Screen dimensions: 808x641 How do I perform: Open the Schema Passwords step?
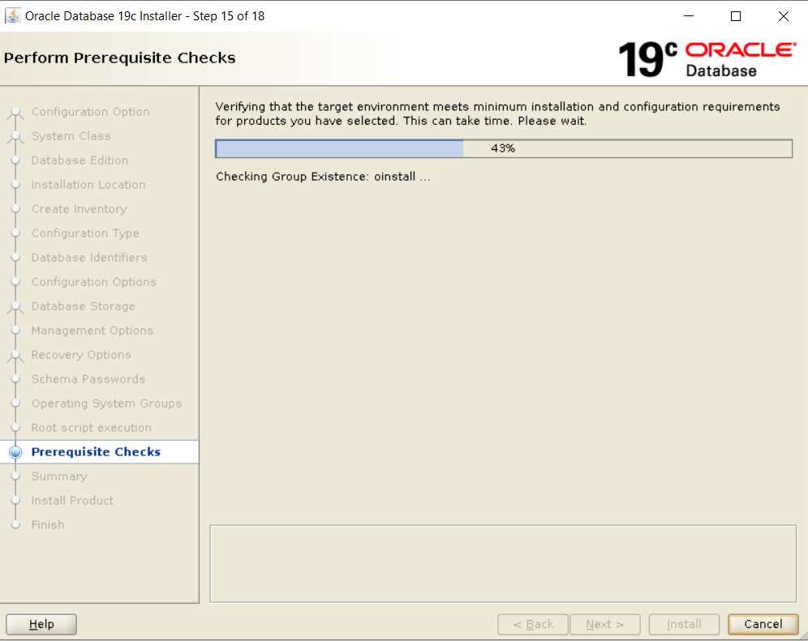pos(88,379)
